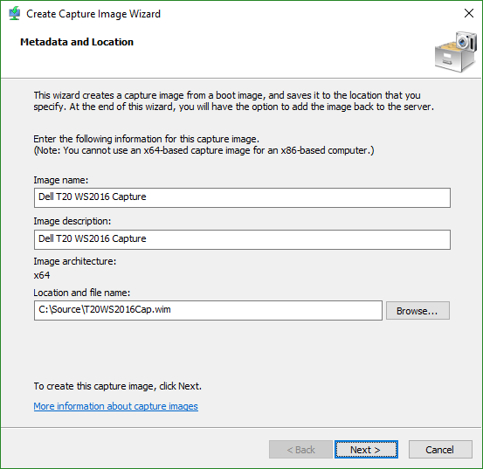This screenshot has height=469, width=483.
Task: Proceed with the Next > button
Action: 366,449
